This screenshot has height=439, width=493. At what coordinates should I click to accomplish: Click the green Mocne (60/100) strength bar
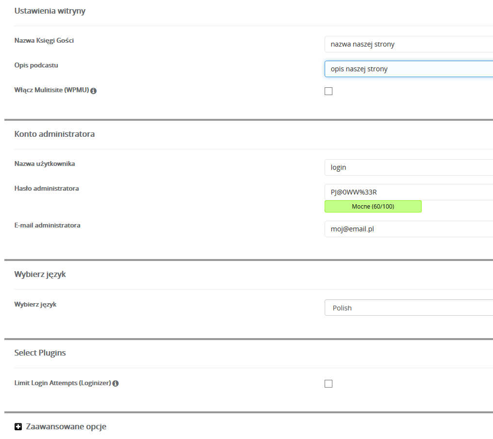(373, 207)
